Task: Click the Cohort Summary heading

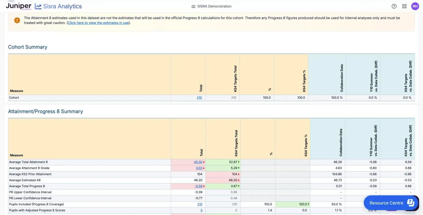Action: pos(28,47)
